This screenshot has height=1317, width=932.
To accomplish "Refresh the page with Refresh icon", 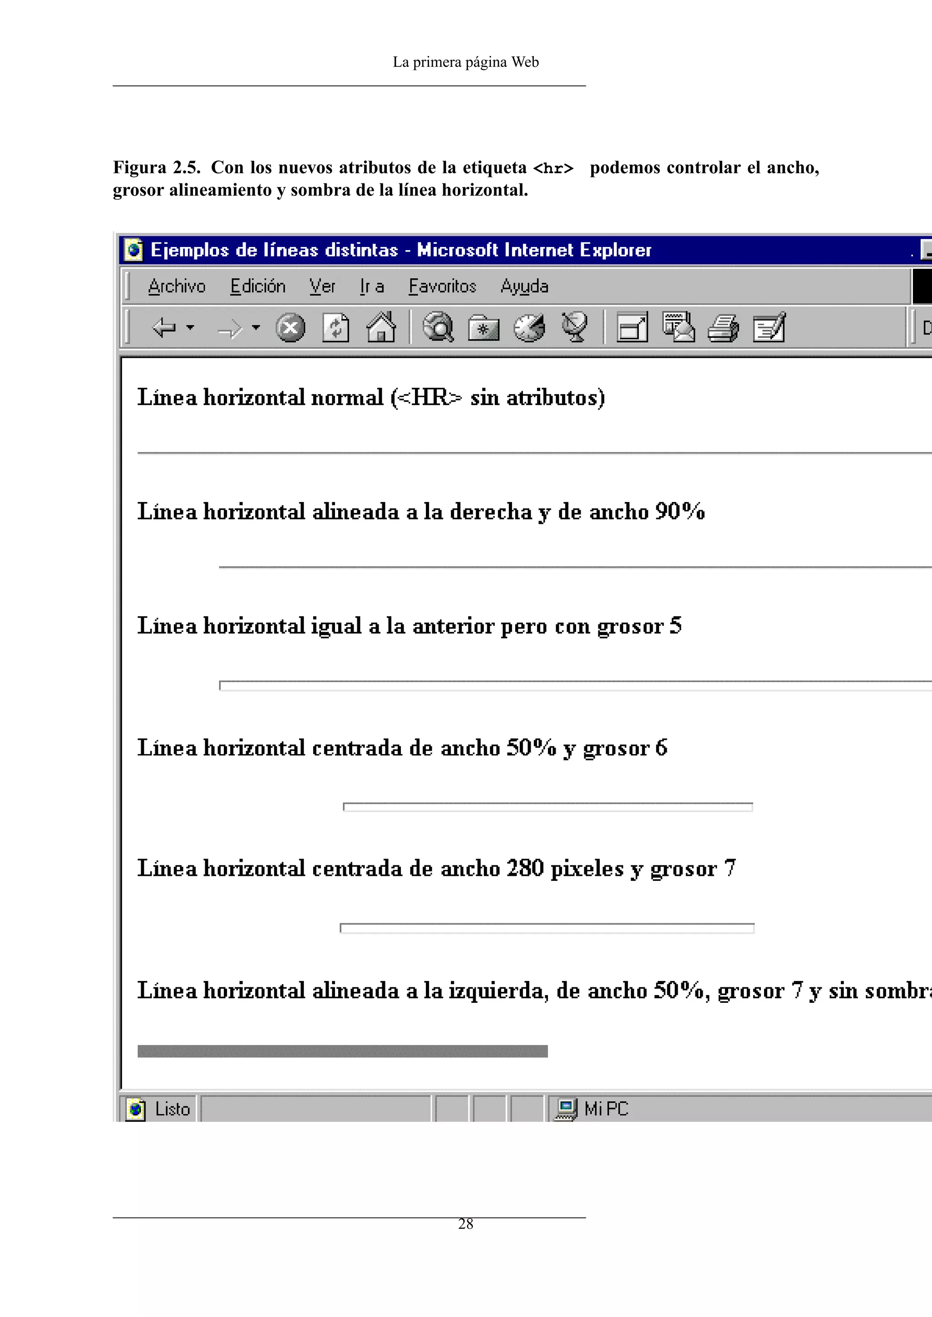I will [x=336, y=327].
